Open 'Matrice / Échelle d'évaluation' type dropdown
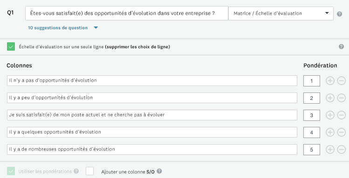 click(281, 13)
